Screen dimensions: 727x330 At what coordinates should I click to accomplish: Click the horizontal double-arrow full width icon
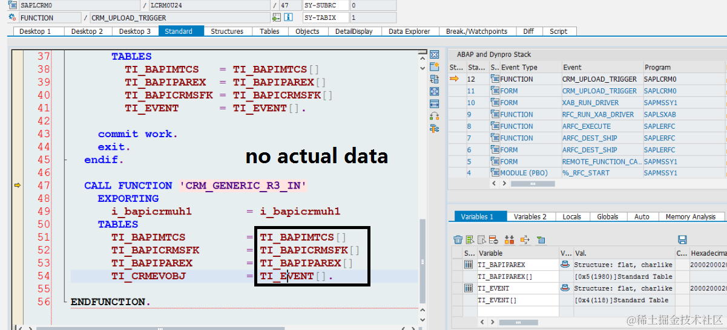tap(434, 104)
